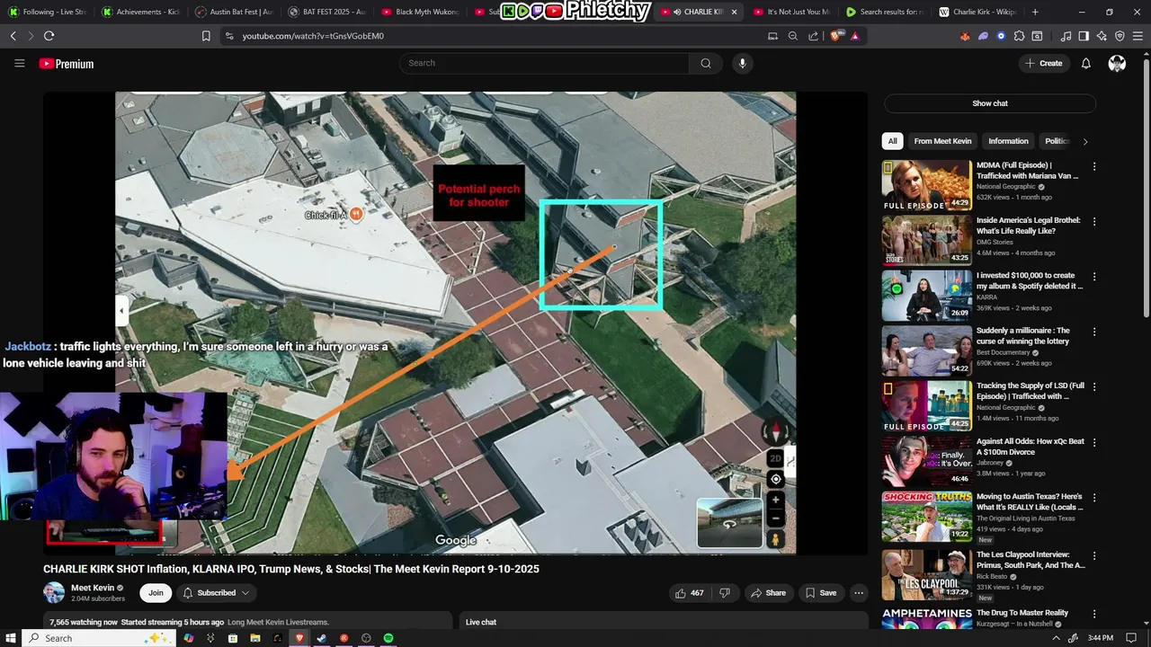1151x647 pixels.
Task: Open the YouTube account avatar menu
Action: click(1117, 63)
